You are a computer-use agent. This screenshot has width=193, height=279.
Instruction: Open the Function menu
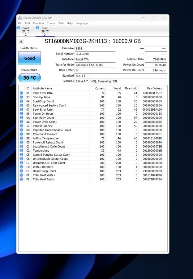click(x=38, y=23)
